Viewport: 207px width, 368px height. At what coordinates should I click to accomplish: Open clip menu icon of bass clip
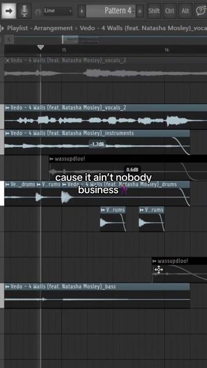7,286
